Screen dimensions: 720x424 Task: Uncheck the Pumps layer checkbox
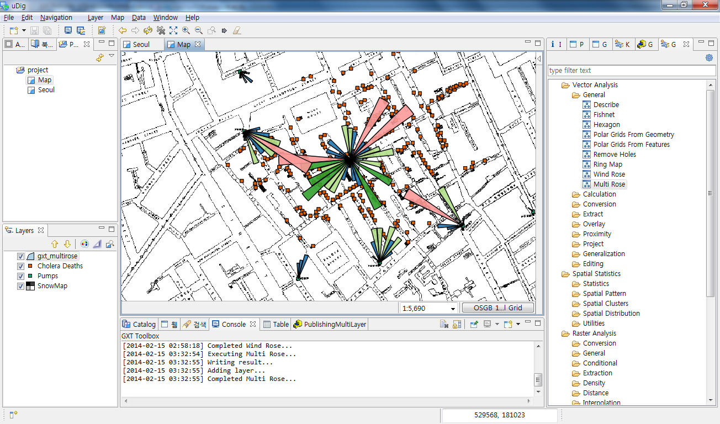22,275
